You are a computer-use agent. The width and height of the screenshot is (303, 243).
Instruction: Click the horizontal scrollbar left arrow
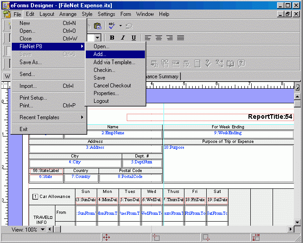click(50, 229)
